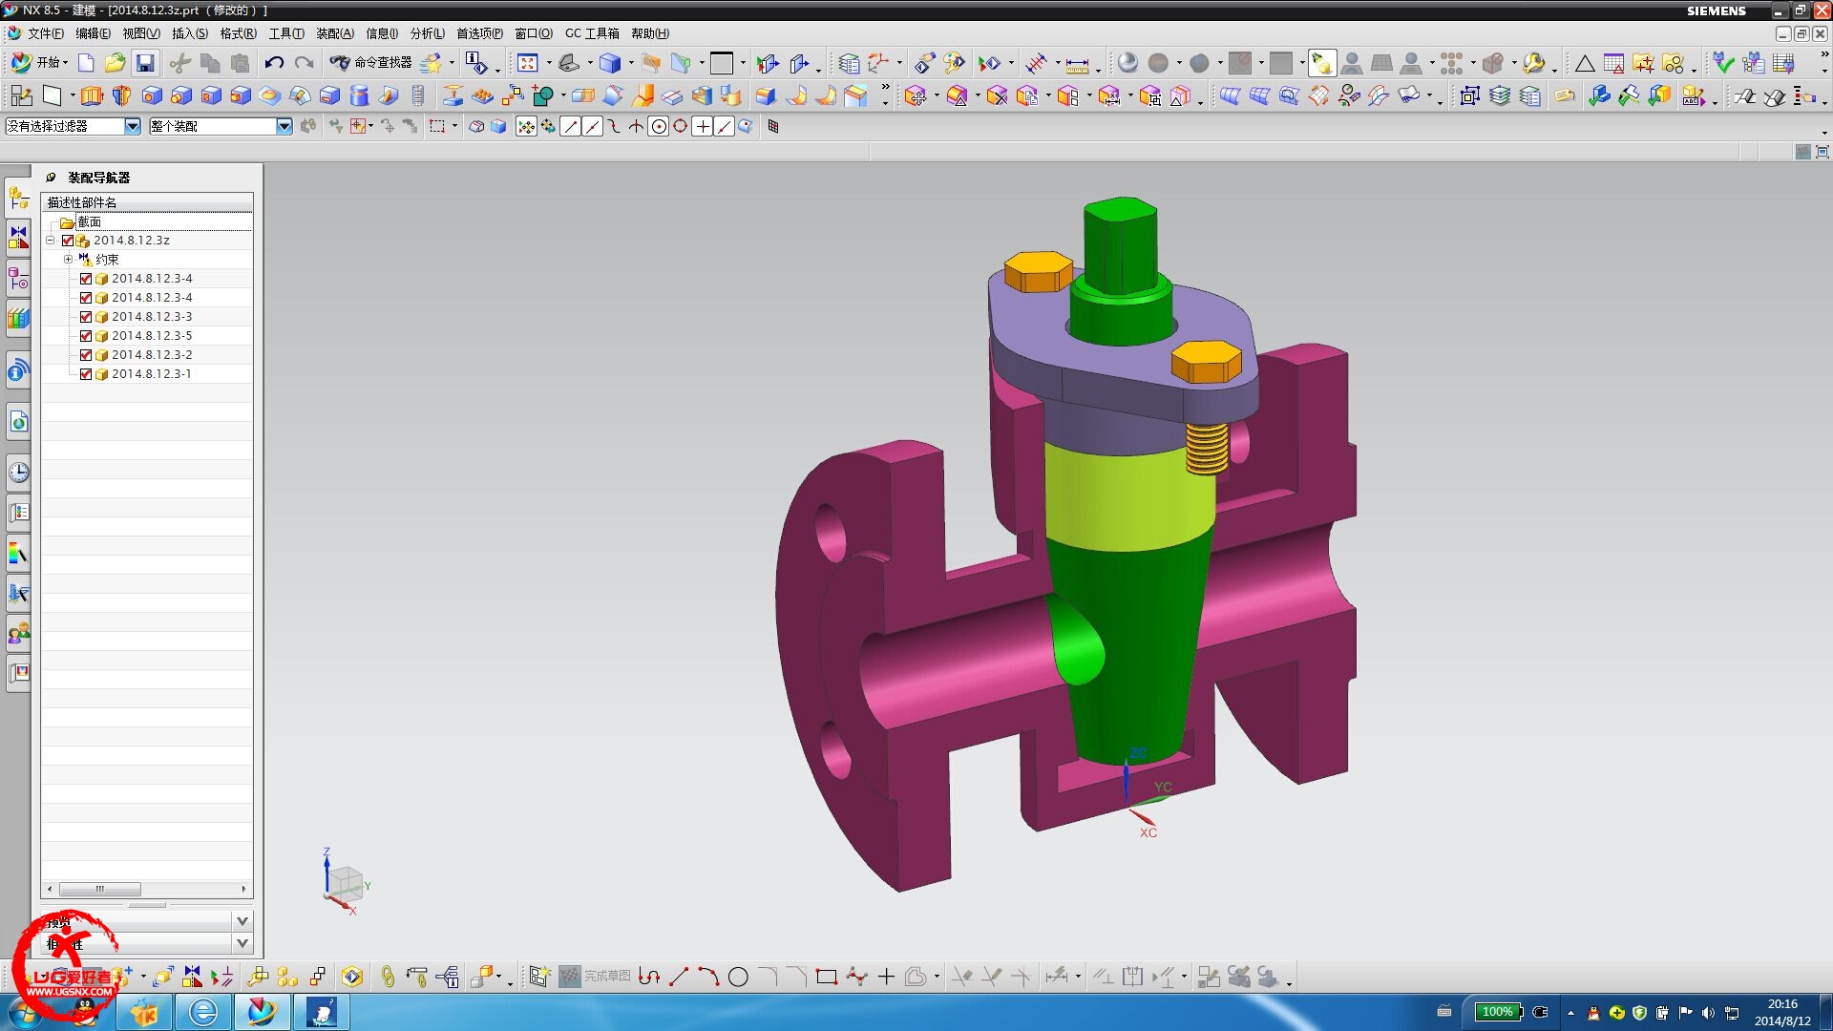This screenshot has width=1833, height=1031.
Task: Click the 100% battery indicator
Action: tap(1497, 1012)
